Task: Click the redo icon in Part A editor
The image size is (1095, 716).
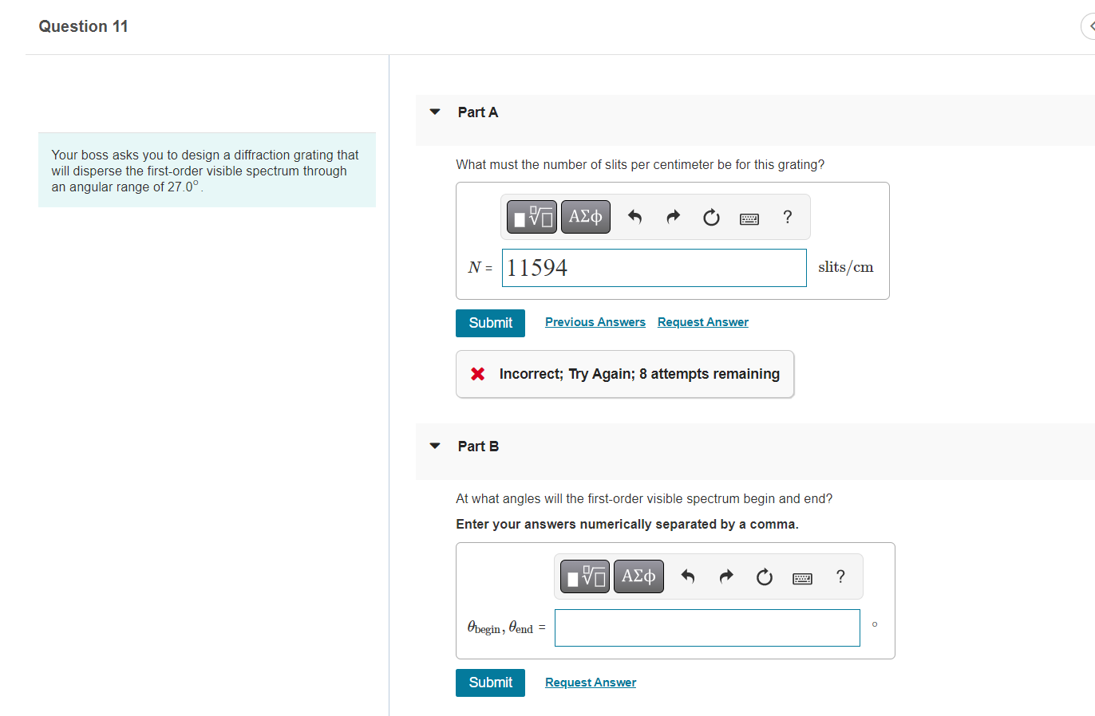Action: tap(673, 216)
